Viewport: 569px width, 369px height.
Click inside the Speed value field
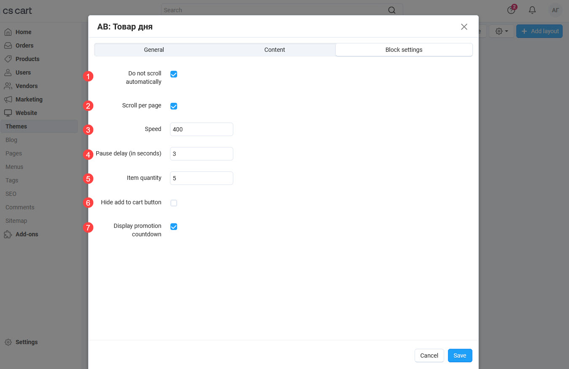(x=201, y=129)
